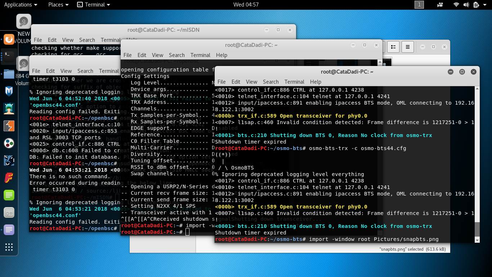Close the front osmo-bts terminal window
This screenshot has height=277, width=492.
click(474, 72)
